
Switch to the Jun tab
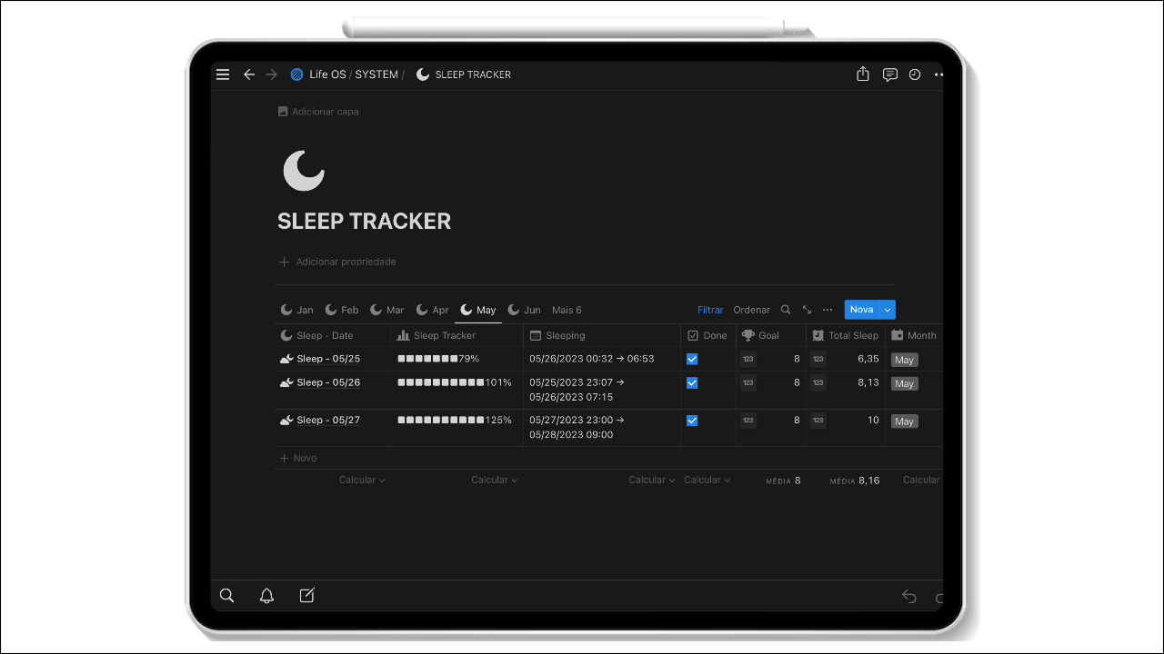524,310
